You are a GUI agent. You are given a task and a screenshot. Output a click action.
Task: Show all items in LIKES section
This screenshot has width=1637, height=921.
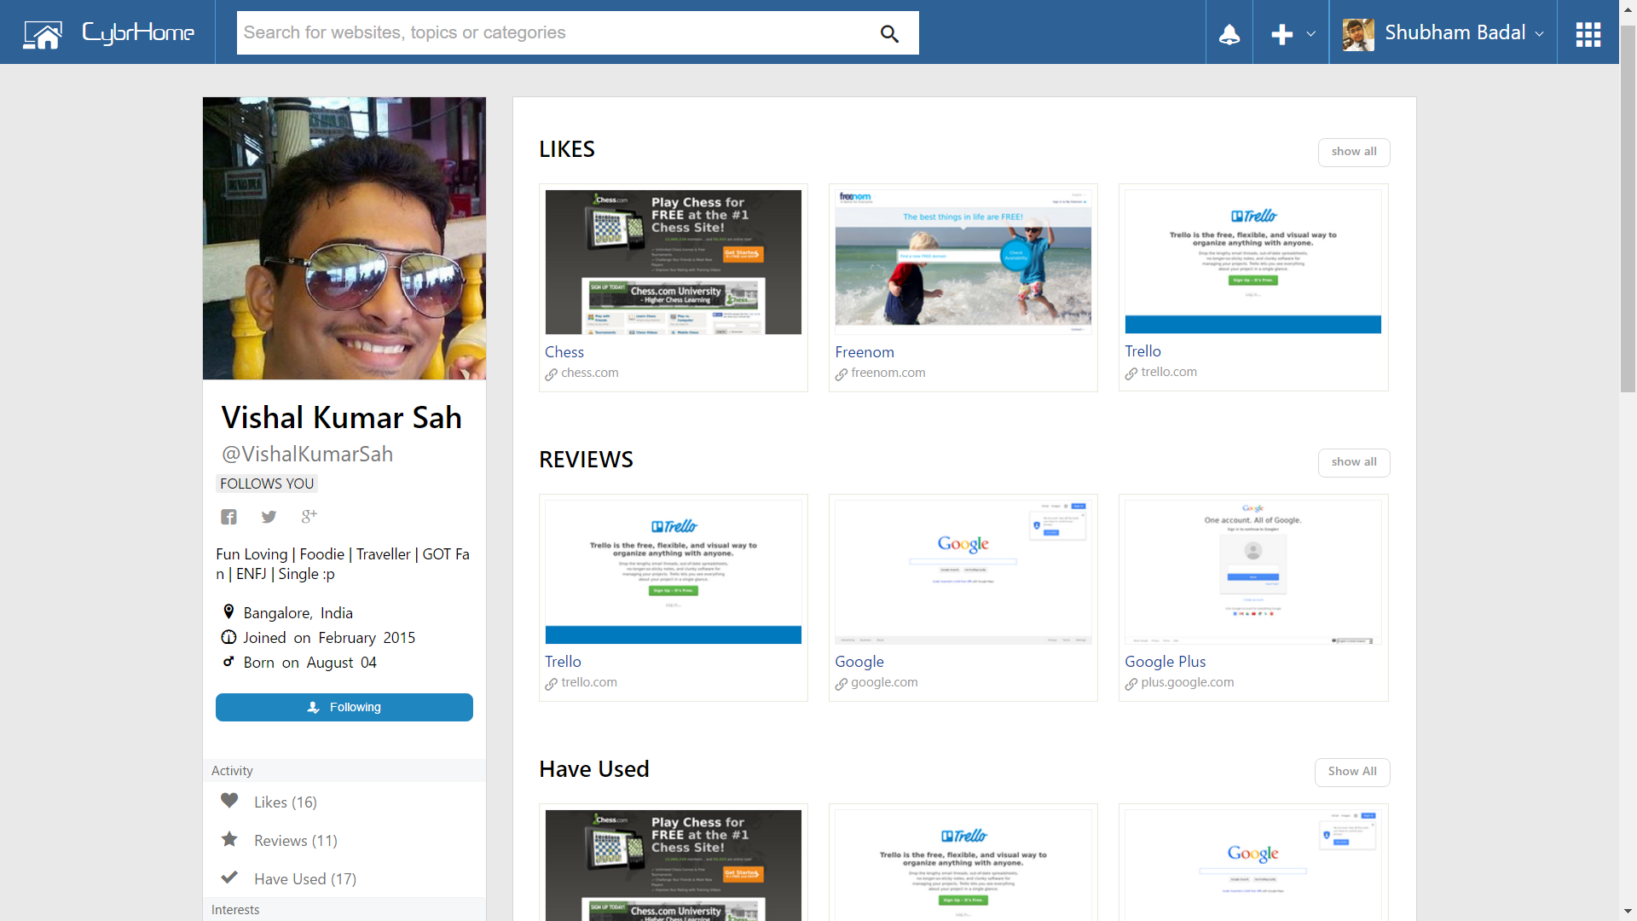point(1353,152)
